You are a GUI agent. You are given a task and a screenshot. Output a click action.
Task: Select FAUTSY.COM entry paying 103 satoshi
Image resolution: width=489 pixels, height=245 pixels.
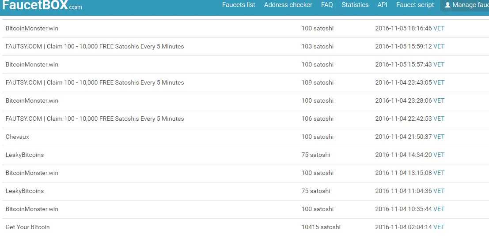95,46
